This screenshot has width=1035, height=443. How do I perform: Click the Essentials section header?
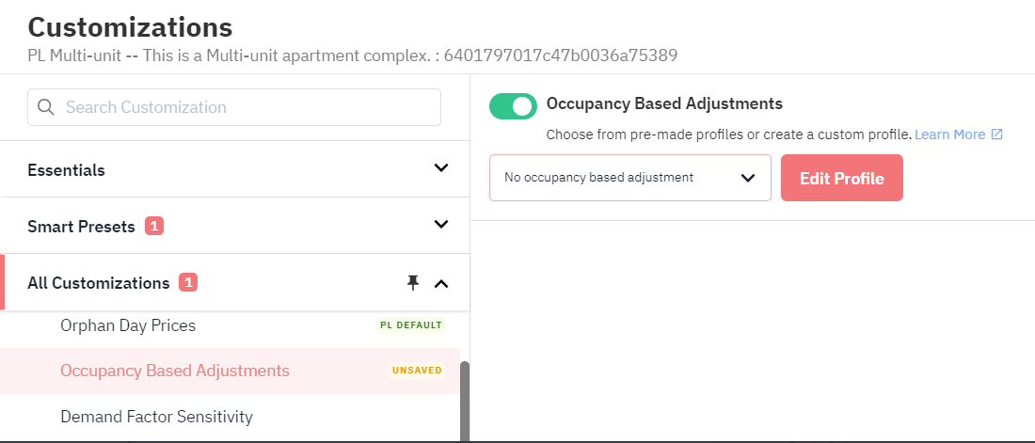coord(235,169)
